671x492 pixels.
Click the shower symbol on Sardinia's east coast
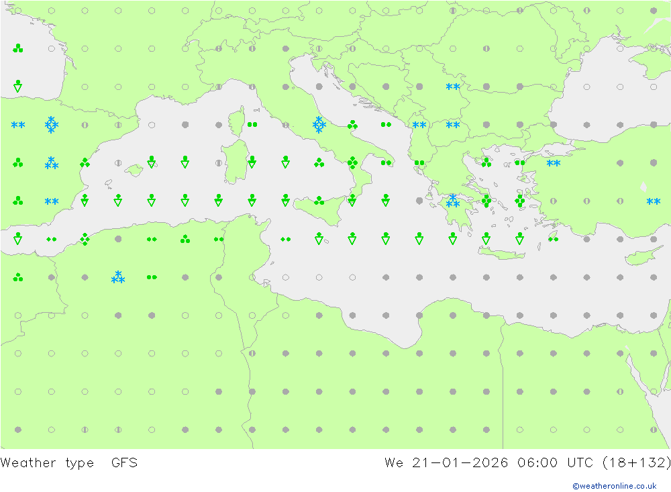point(252,162)
